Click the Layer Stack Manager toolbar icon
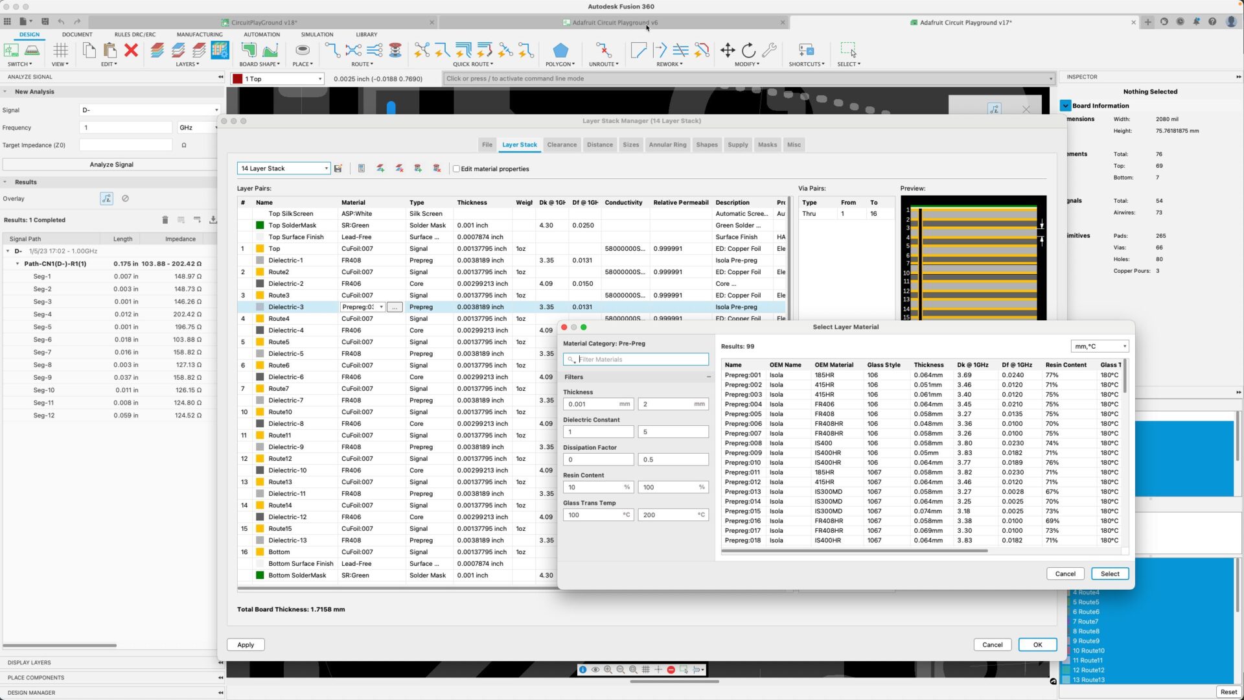 (220, 51)
